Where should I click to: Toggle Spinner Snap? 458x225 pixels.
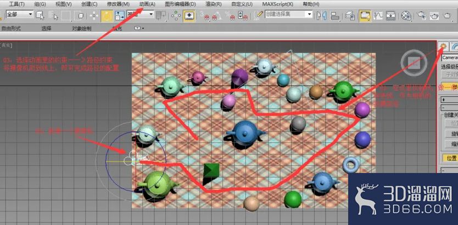242,16
